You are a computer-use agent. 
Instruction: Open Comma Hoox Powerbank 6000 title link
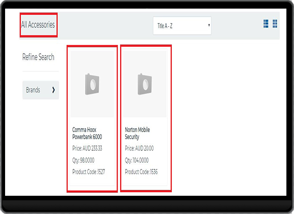pyautogui.click(x=87, y=133)
